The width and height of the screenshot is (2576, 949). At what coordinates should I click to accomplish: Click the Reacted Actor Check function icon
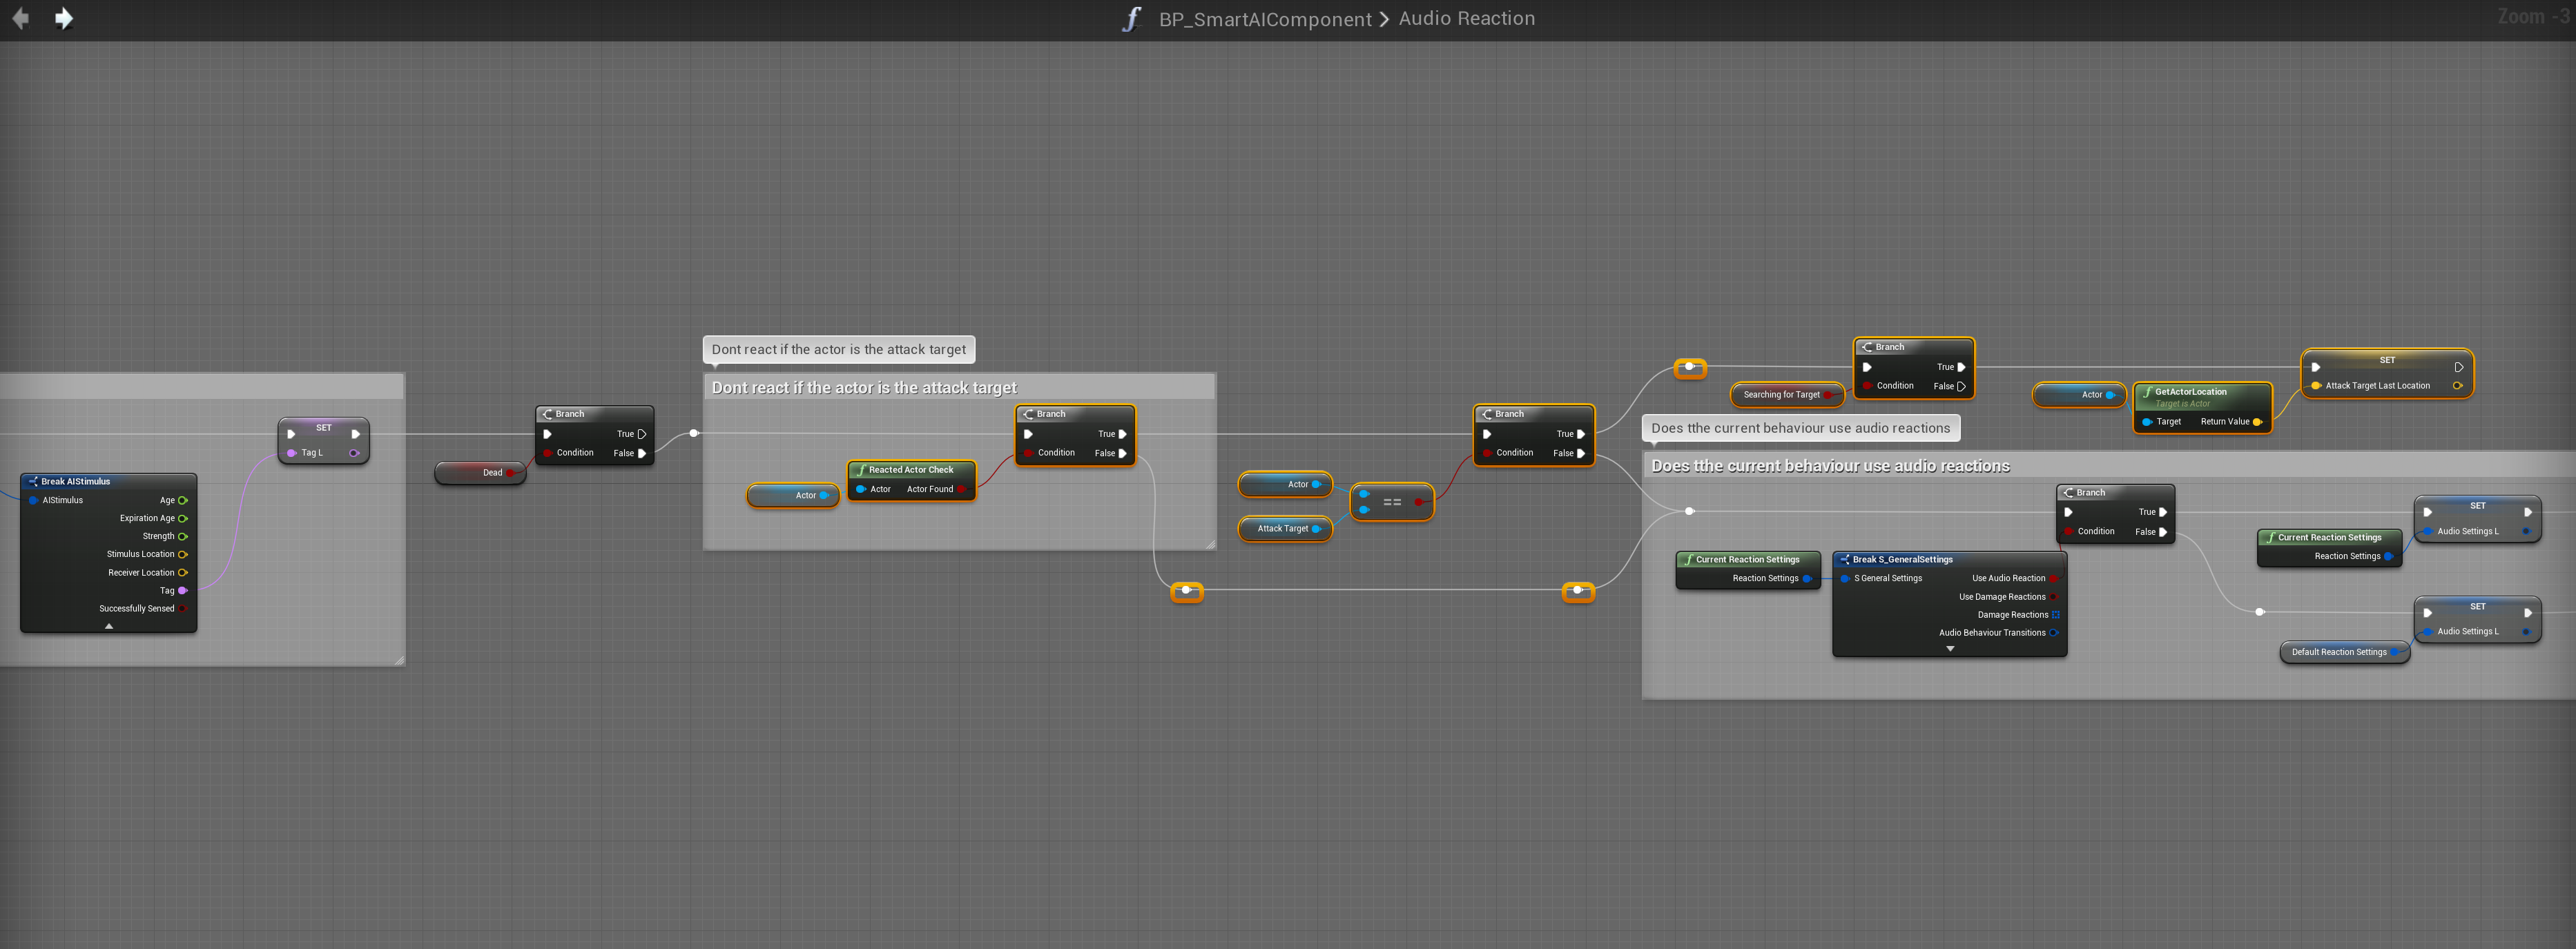coord(860,470)
